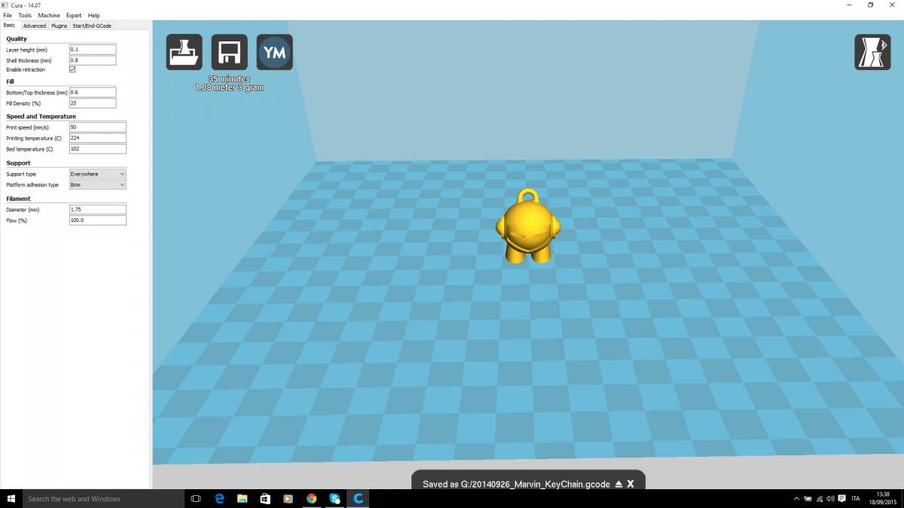Click the 'Search the web and Windows' box

coord(104,498)
